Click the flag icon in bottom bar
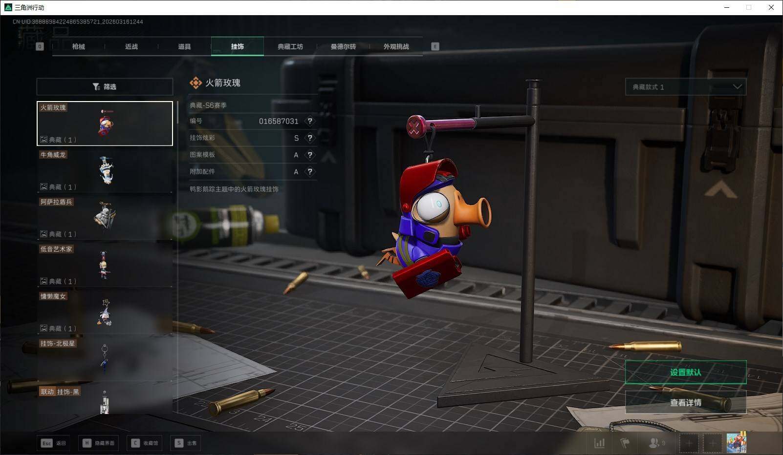This screenshot has width=783, height=455. tap(625, 443)
